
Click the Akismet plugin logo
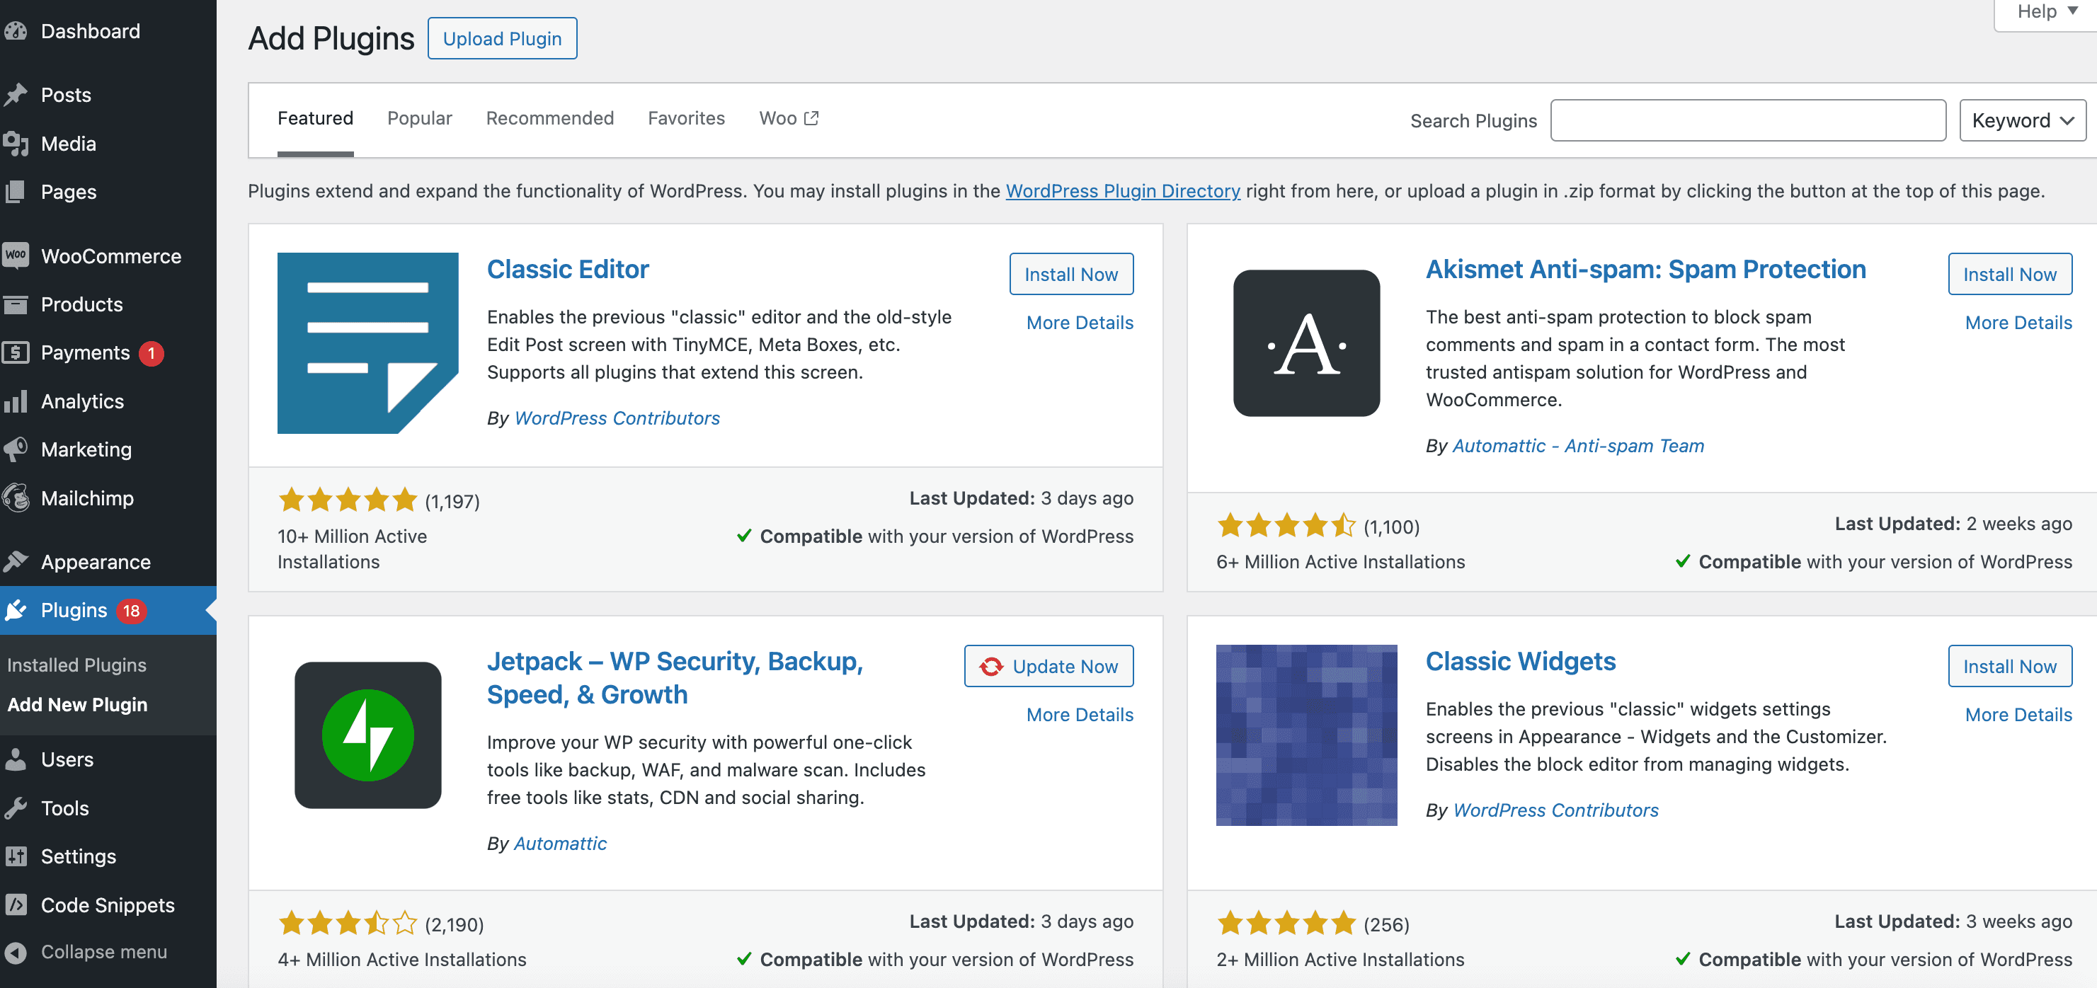click(1307, 343)
